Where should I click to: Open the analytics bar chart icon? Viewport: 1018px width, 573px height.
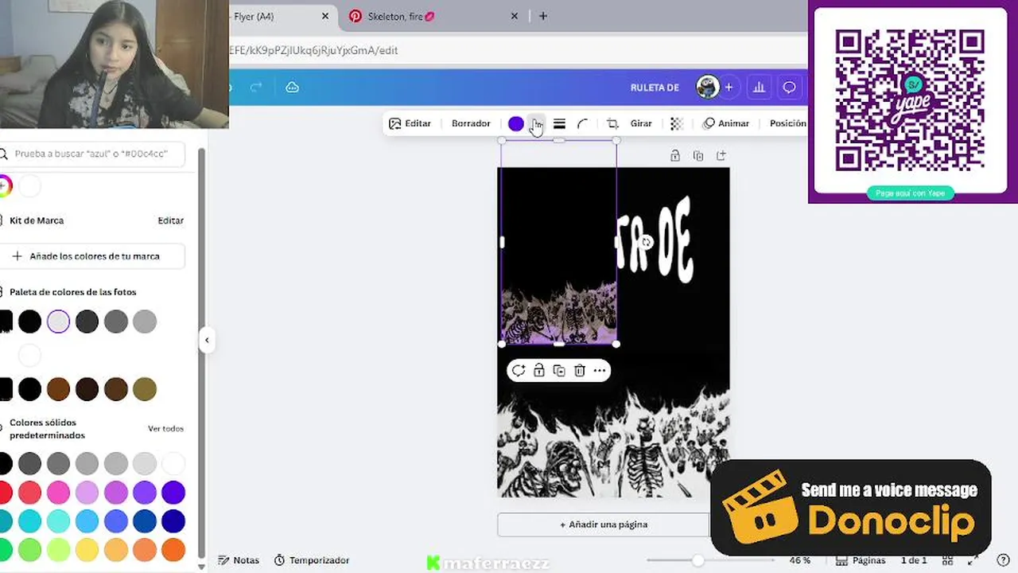[759, 88]
